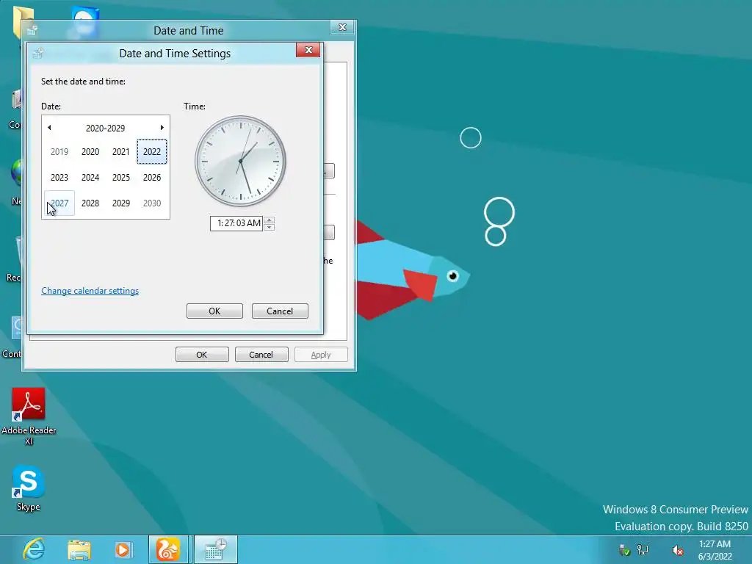Click the safely remove hardware tray icon
Viewport: 752px width, 564px height.
[x=624, y=549]
